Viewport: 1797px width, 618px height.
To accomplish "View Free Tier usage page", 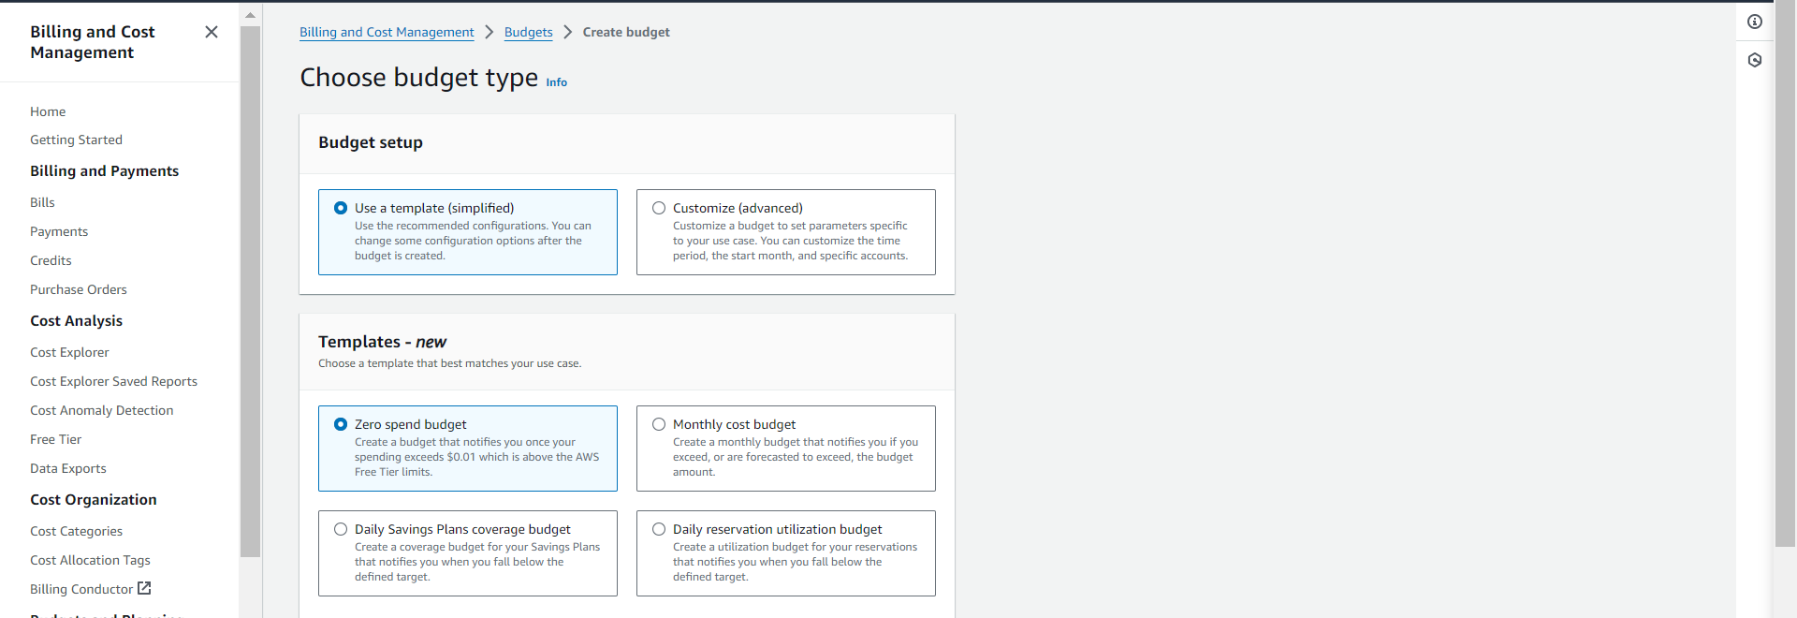I will (55, 439).
